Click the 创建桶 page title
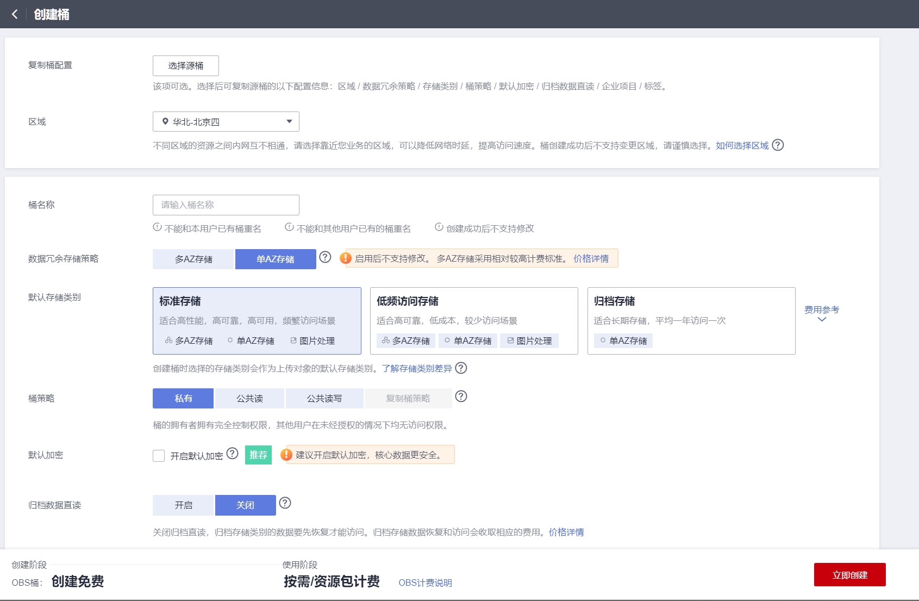 (x=52, y=14)
